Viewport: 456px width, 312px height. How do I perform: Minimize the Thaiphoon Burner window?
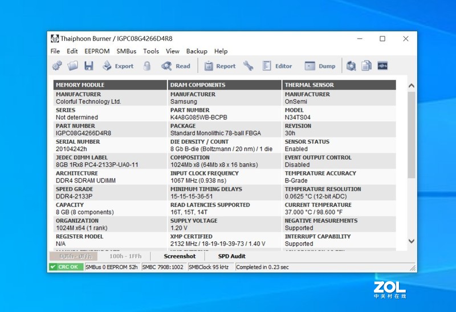pos(360,39)
